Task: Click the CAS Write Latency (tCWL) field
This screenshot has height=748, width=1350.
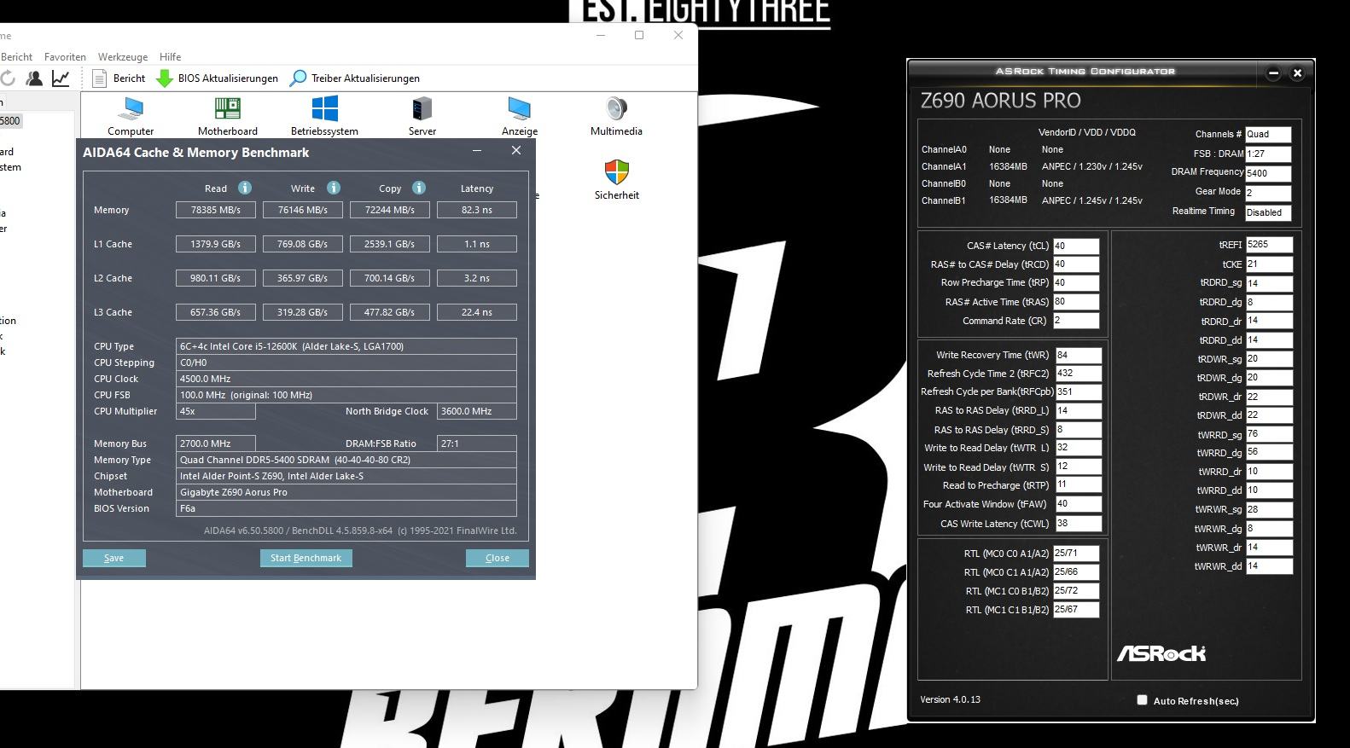Action: click(x=1079, y=524)
